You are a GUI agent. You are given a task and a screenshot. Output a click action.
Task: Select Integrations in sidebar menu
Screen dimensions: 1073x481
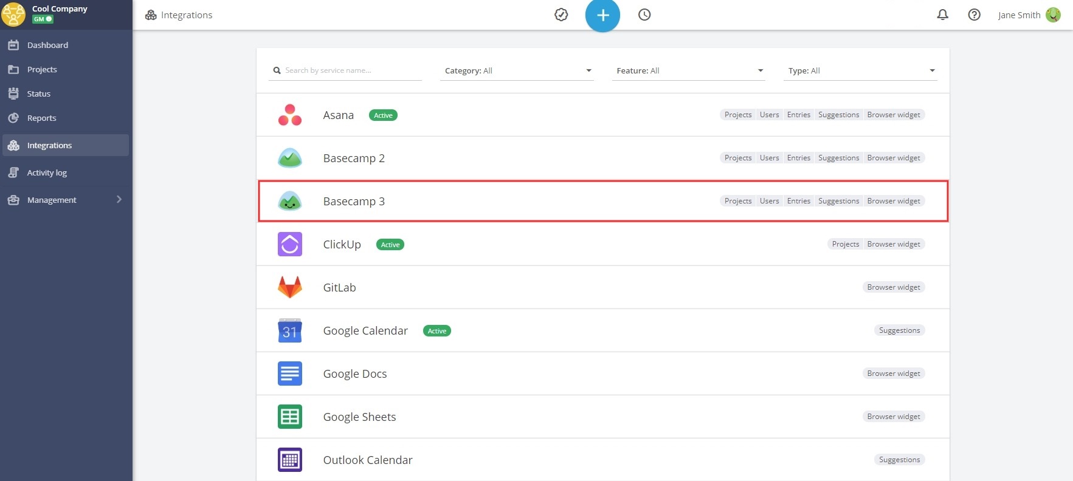[66, 145]
